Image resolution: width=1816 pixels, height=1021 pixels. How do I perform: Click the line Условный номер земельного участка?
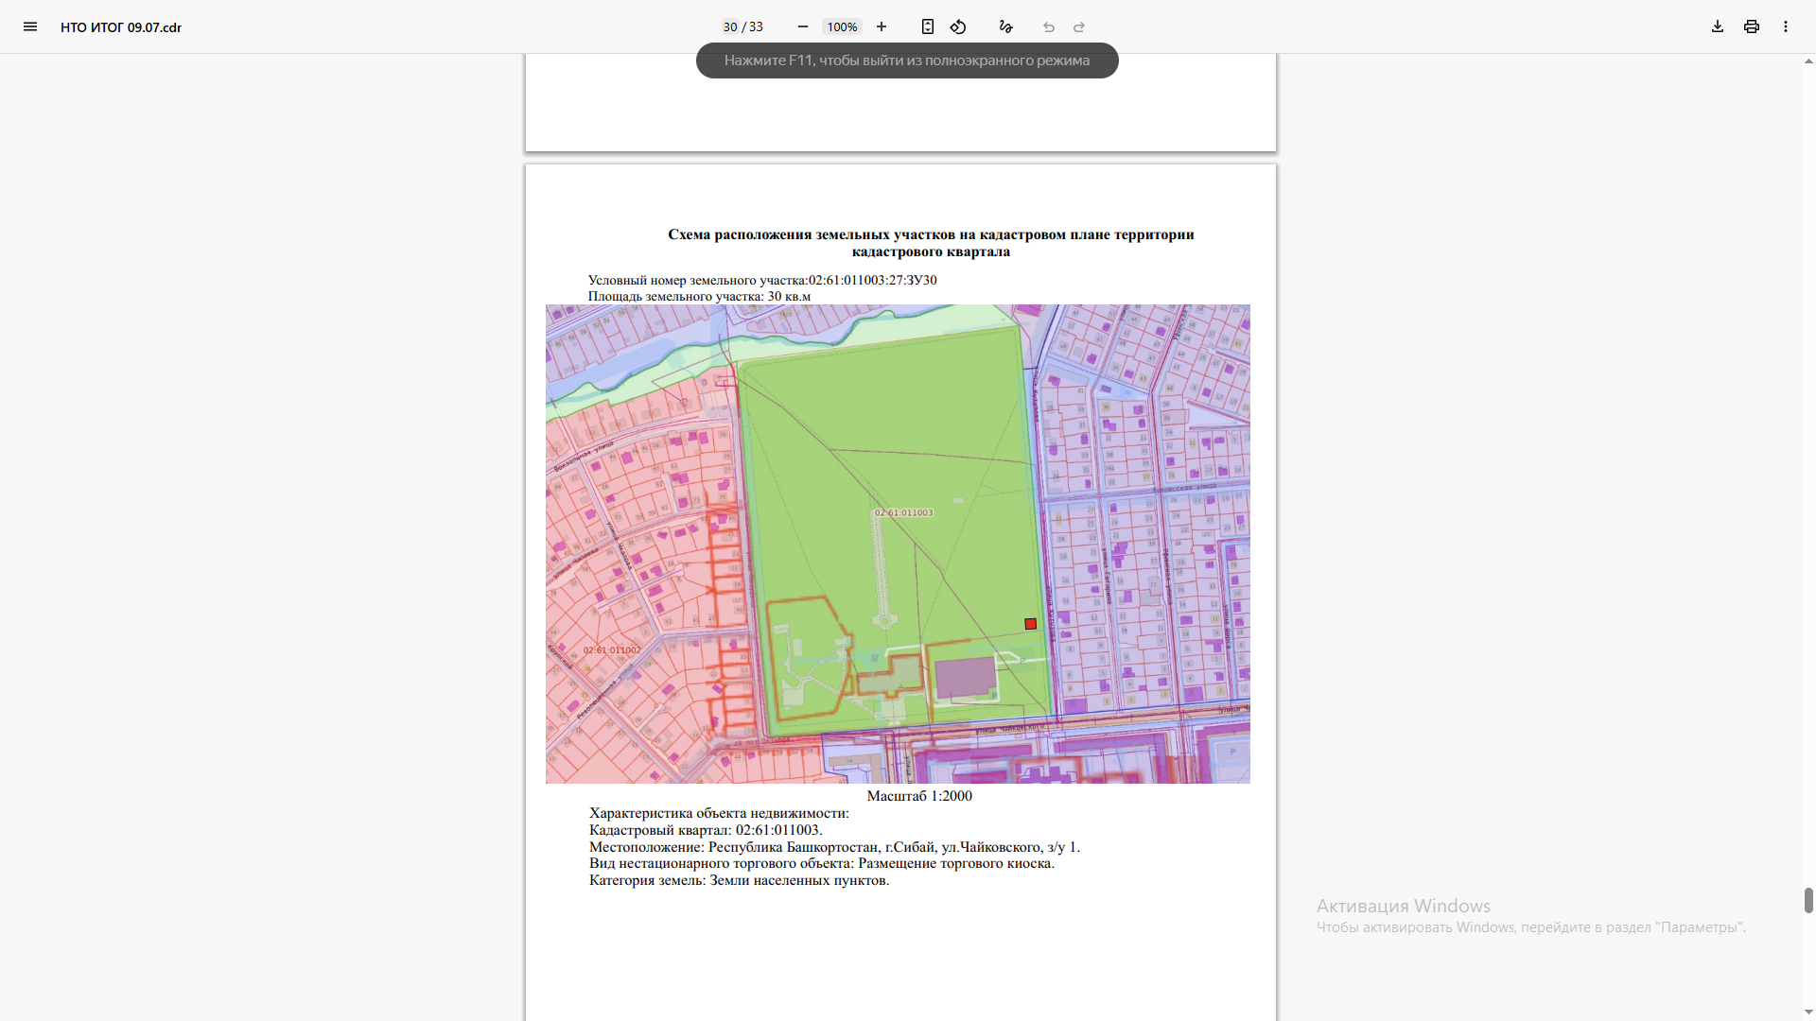pyautogui.click(x=762, y=280)
